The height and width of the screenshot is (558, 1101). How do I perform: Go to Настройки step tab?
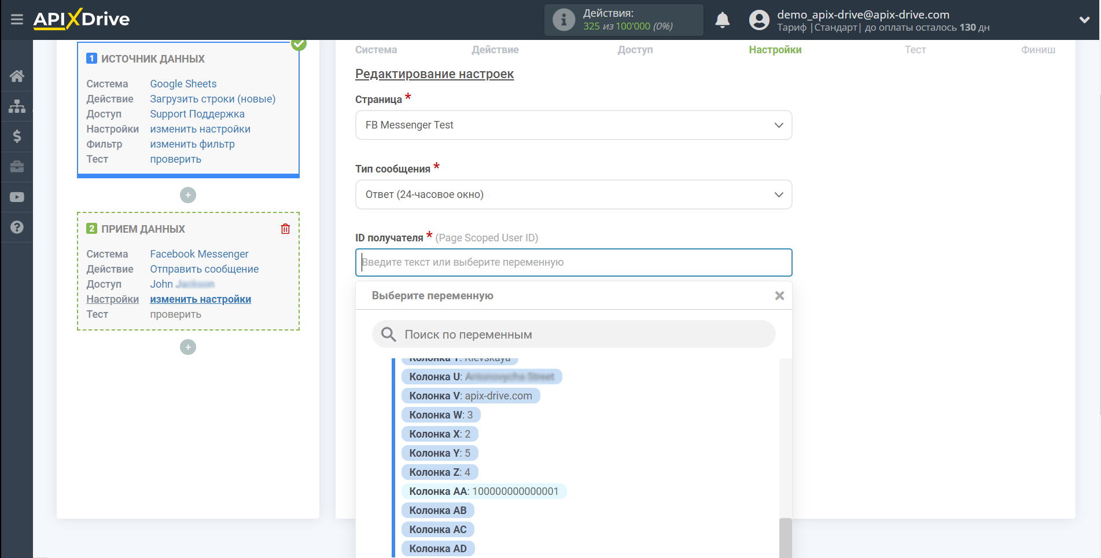(x=775, y=50)
